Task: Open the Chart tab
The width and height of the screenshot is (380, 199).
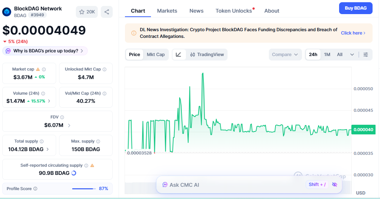Action: pyautogui.click(x=138, y=11)
